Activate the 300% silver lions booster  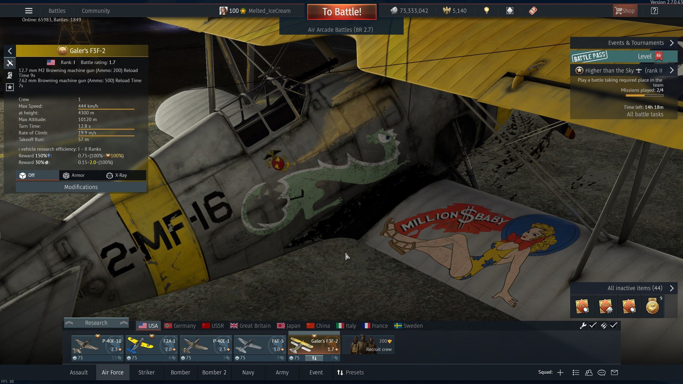(x=606, y=306)
